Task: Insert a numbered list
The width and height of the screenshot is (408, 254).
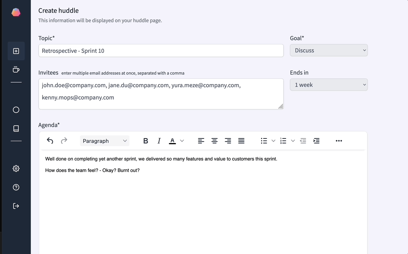Action: [283, 141]
